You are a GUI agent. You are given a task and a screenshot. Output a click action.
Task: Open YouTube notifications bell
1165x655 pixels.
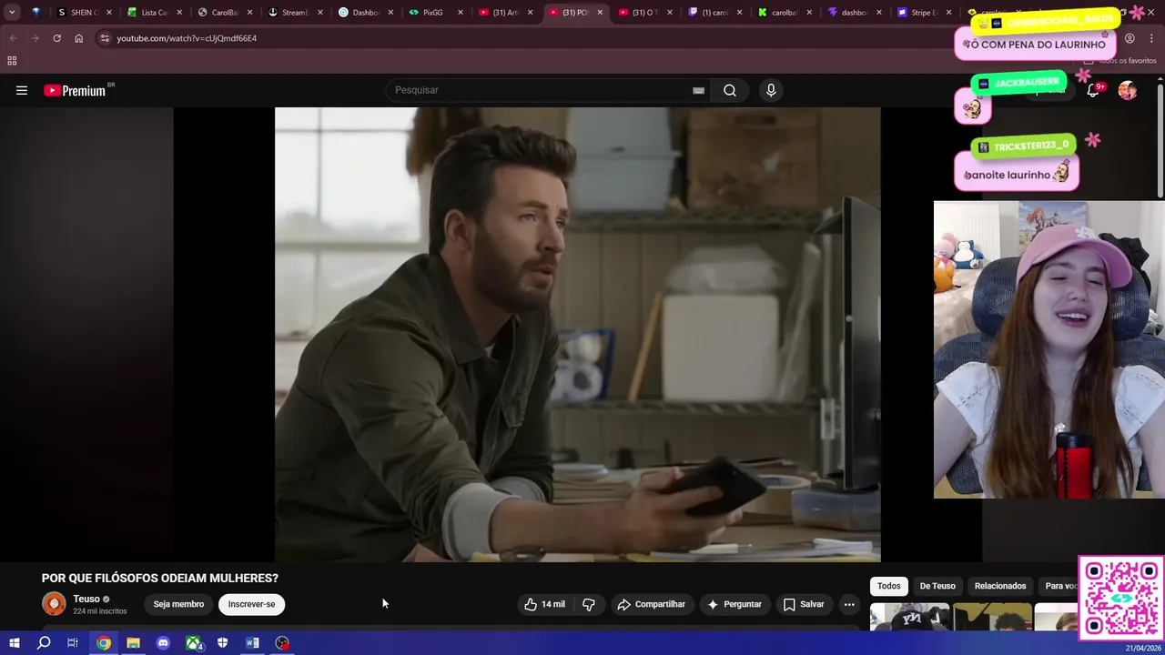click(x=1093, y=90)
